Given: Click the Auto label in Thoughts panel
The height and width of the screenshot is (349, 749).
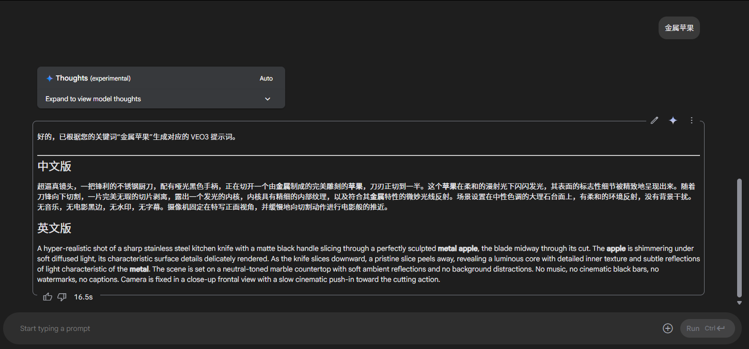Looking at the screenshot, I should [x=266, y=78].
